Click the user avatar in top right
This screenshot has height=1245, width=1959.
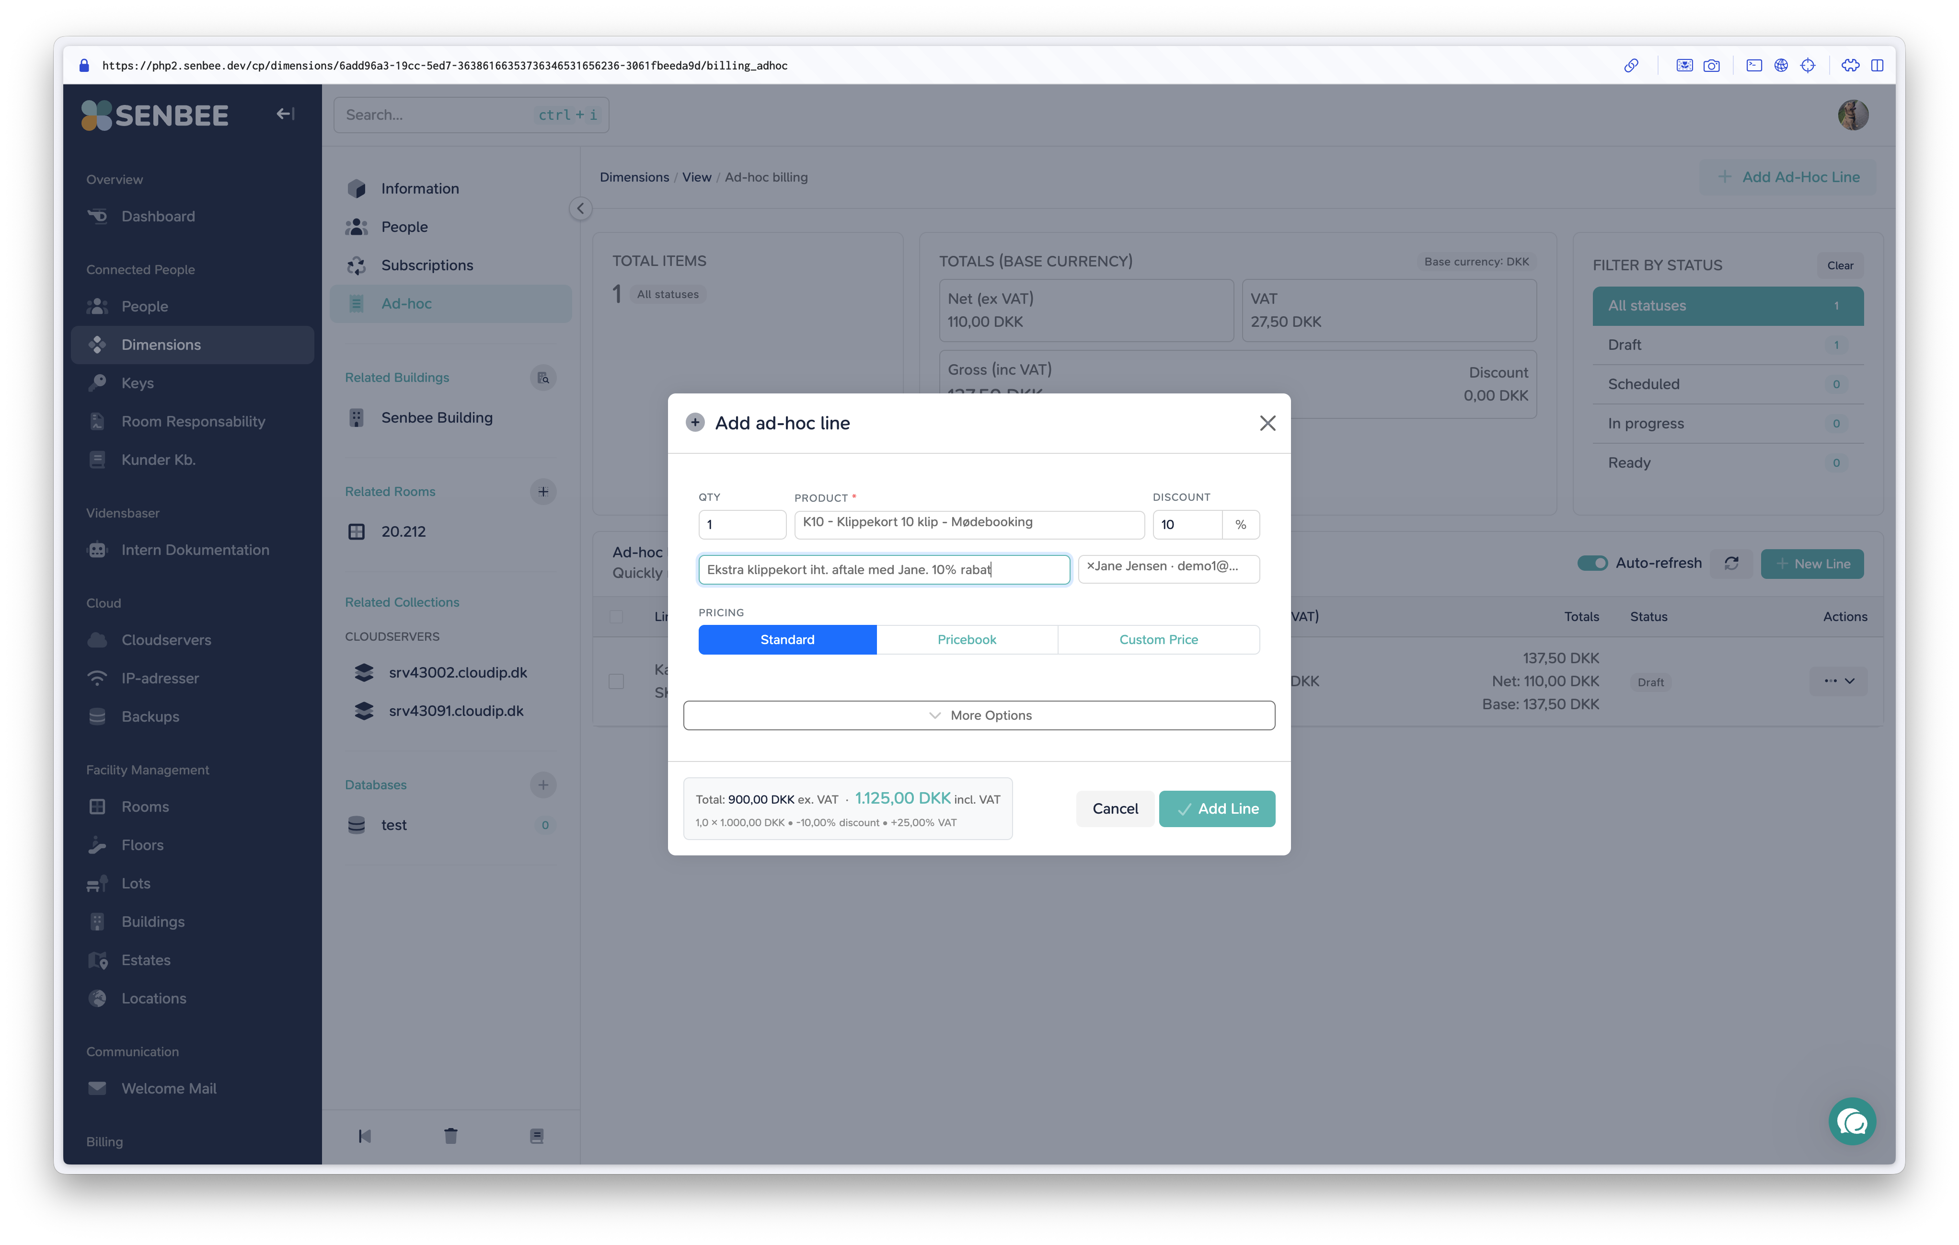tap(1853, 115)
